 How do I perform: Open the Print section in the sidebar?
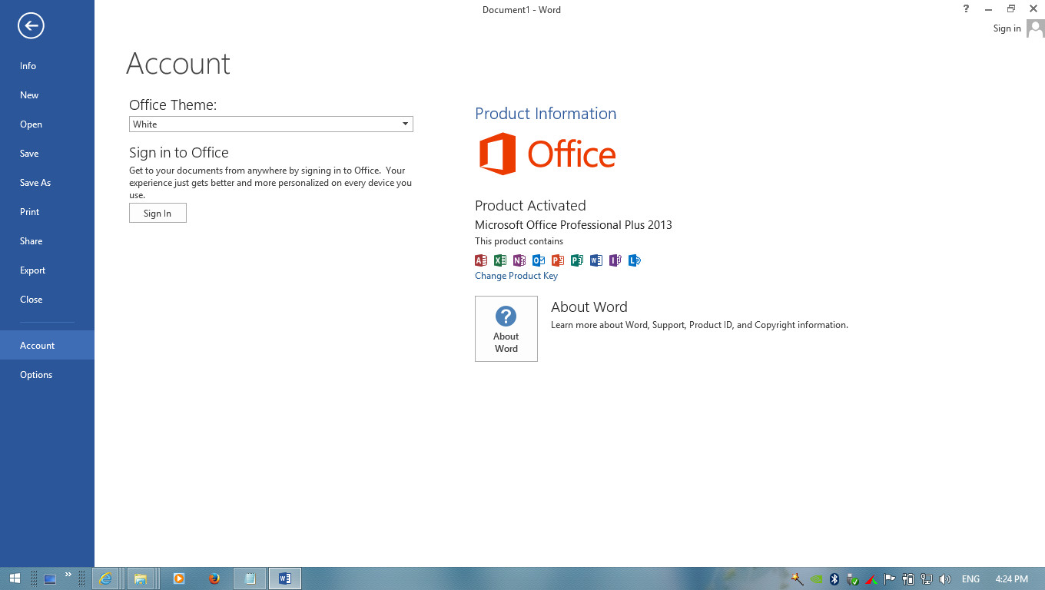tap(29, 211)
